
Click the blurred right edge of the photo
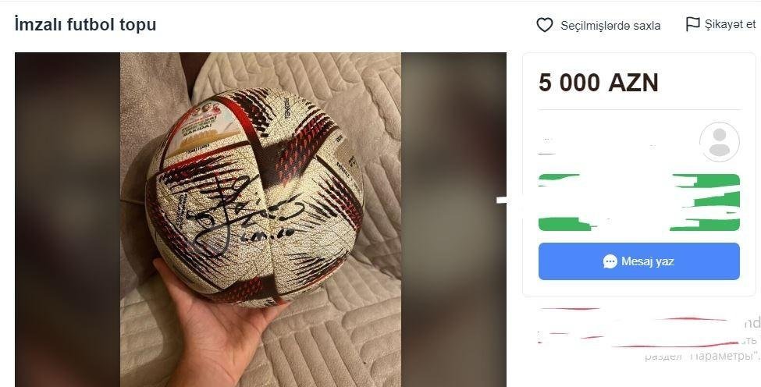pos(453,219)
